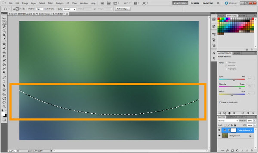
Task: Toggle the Anti-alias checkbox
Action: (x=46, y=9)
